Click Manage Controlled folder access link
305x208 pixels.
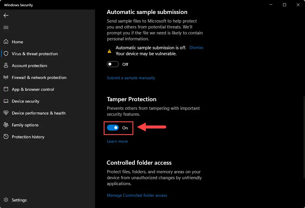point(137,195)
